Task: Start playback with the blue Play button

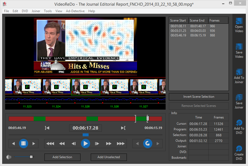Action: point(85,144)
